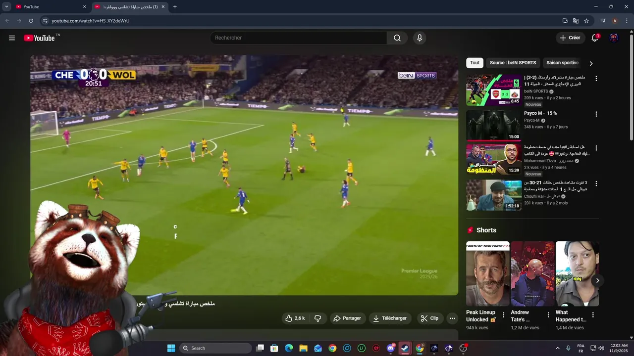Select the Tout filter chip
The width and height of the screenshot is (634, 356).
pyautogui.click(x=475, y=63)
